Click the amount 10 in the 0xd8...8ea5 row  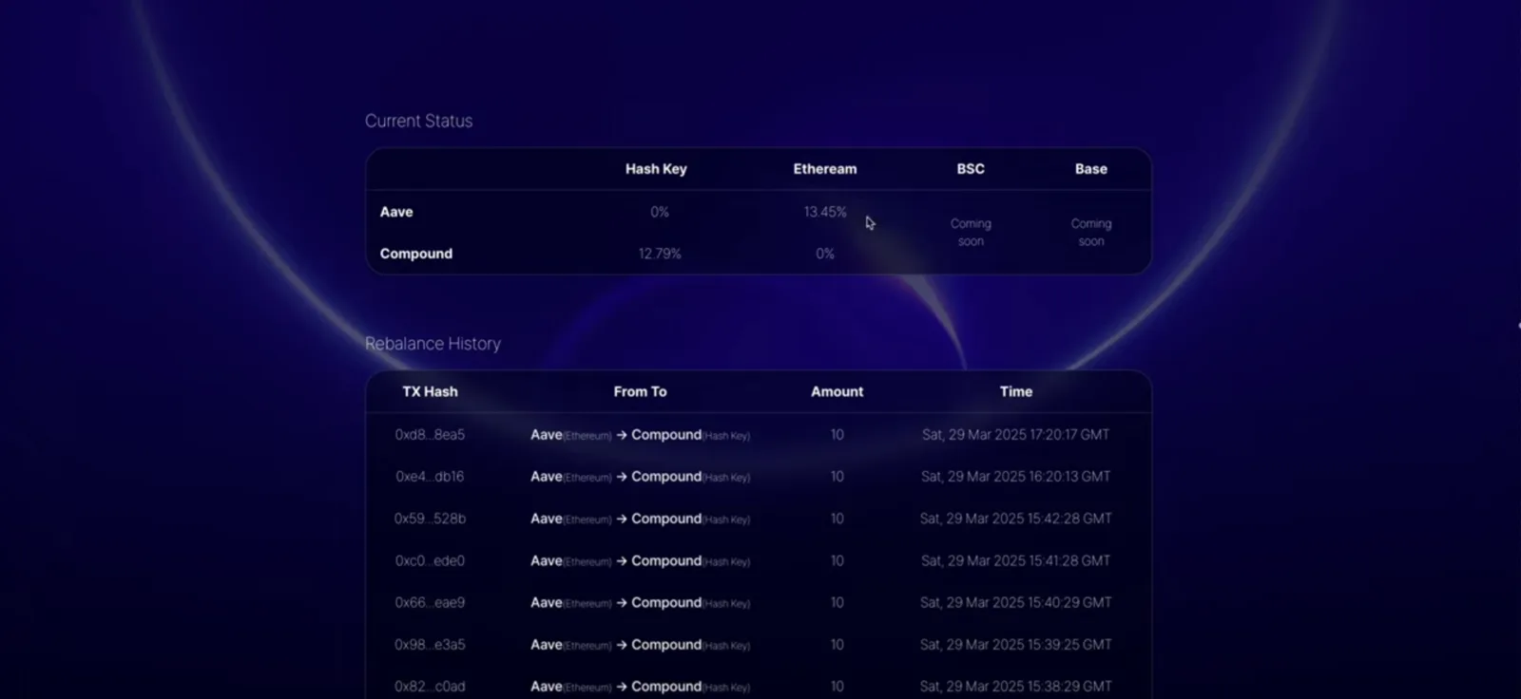click(x=838, y=435)
